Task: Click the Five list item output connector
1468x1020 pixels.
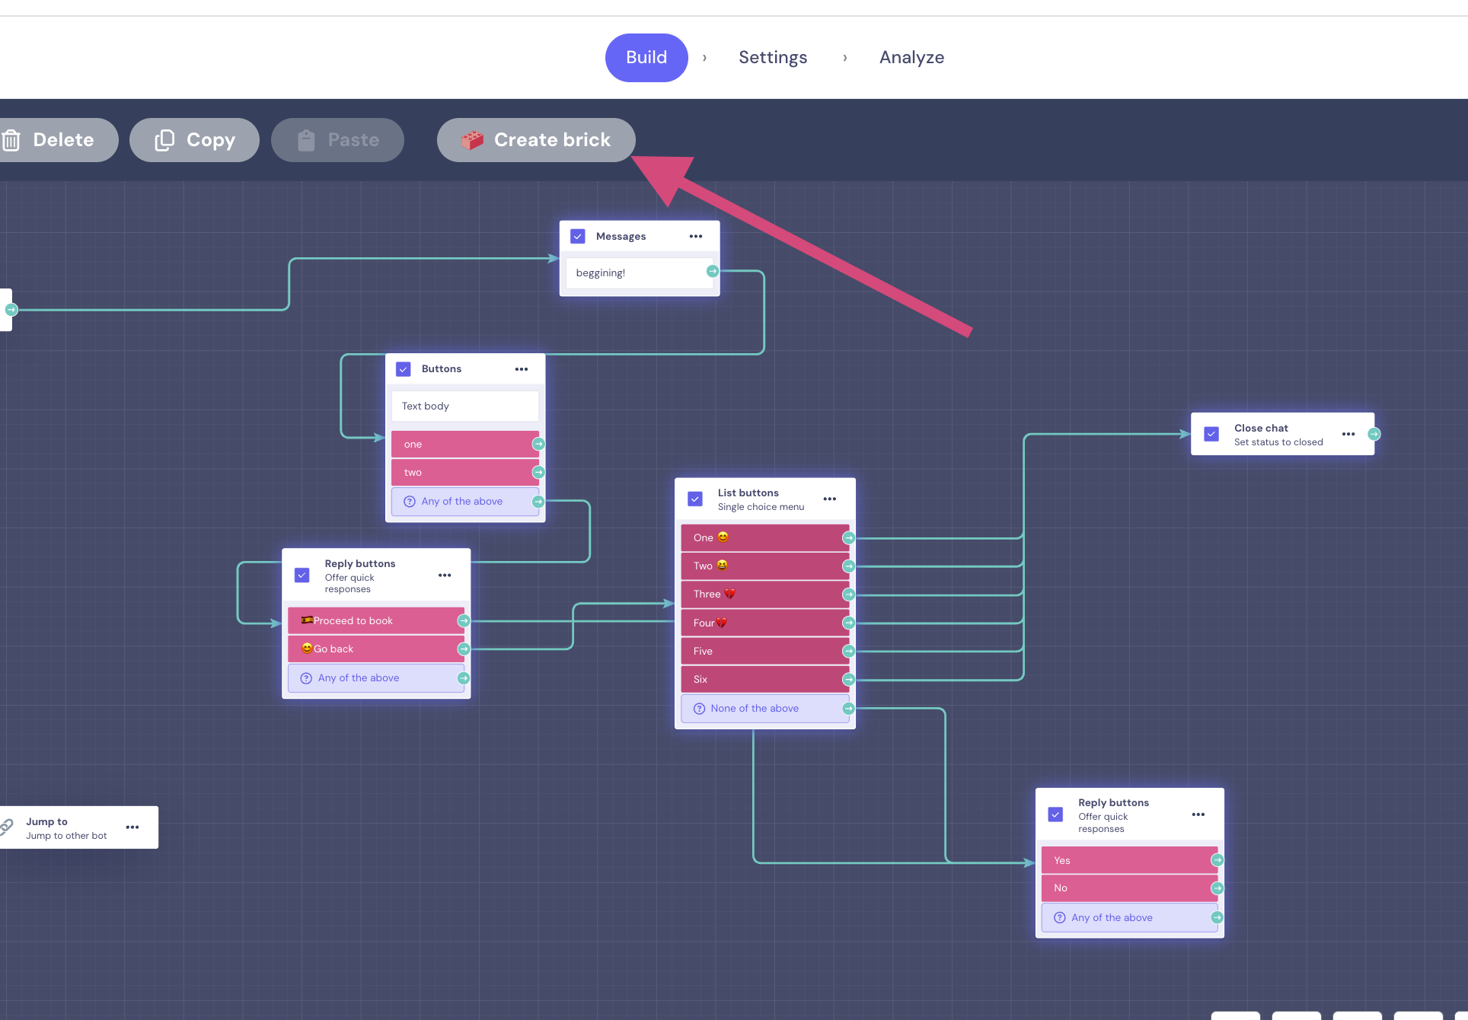Action: (x=849, y=652)
